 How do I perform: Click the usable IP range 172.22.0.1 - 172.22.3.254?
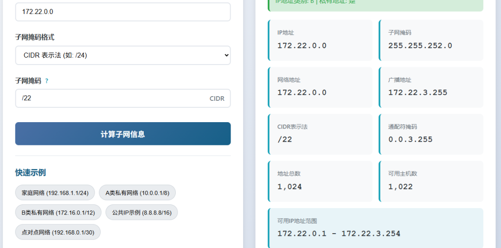click(339, 234)
